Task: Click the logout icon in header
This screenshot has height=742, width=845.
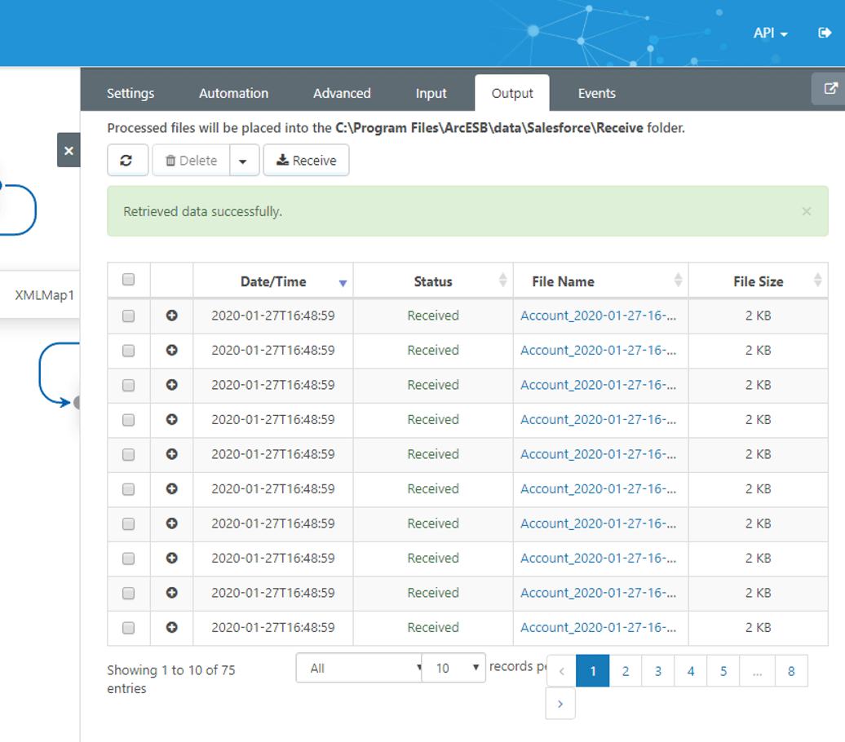Action: coord(824,33)
